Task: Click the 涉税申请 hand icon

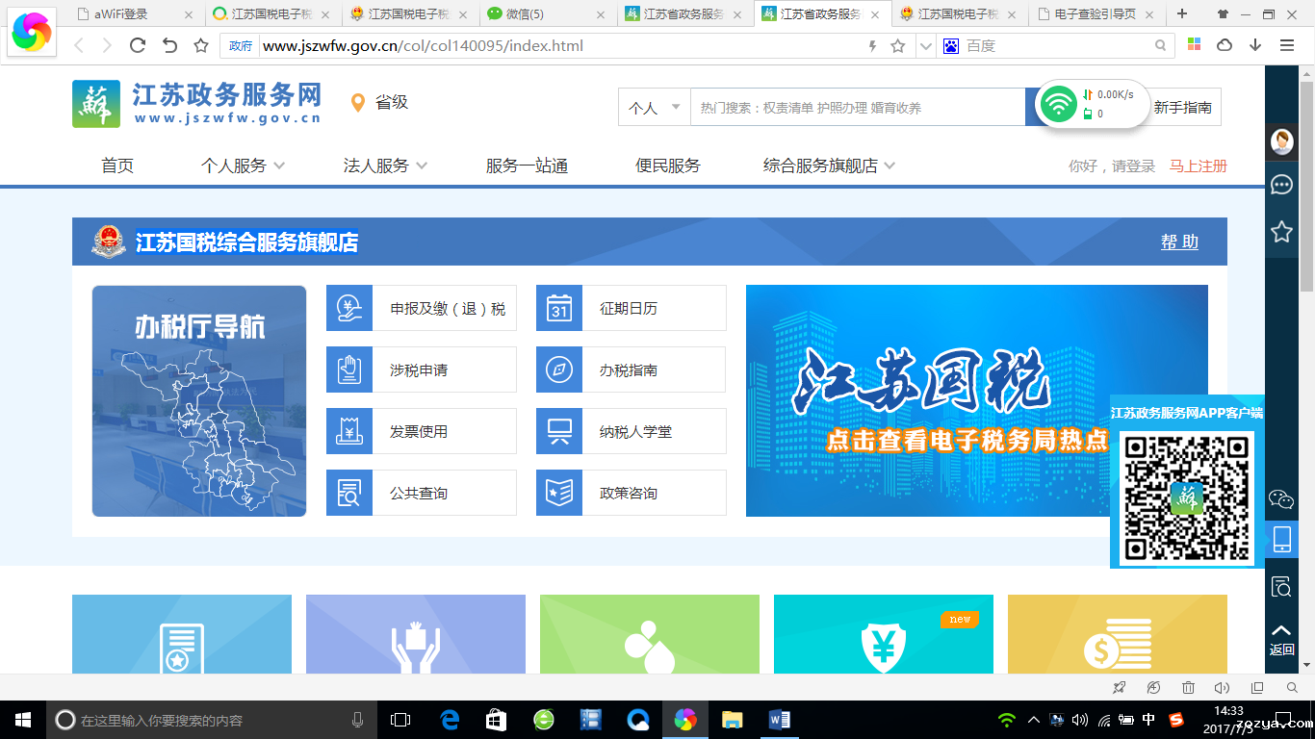Action: pos(349,370)
